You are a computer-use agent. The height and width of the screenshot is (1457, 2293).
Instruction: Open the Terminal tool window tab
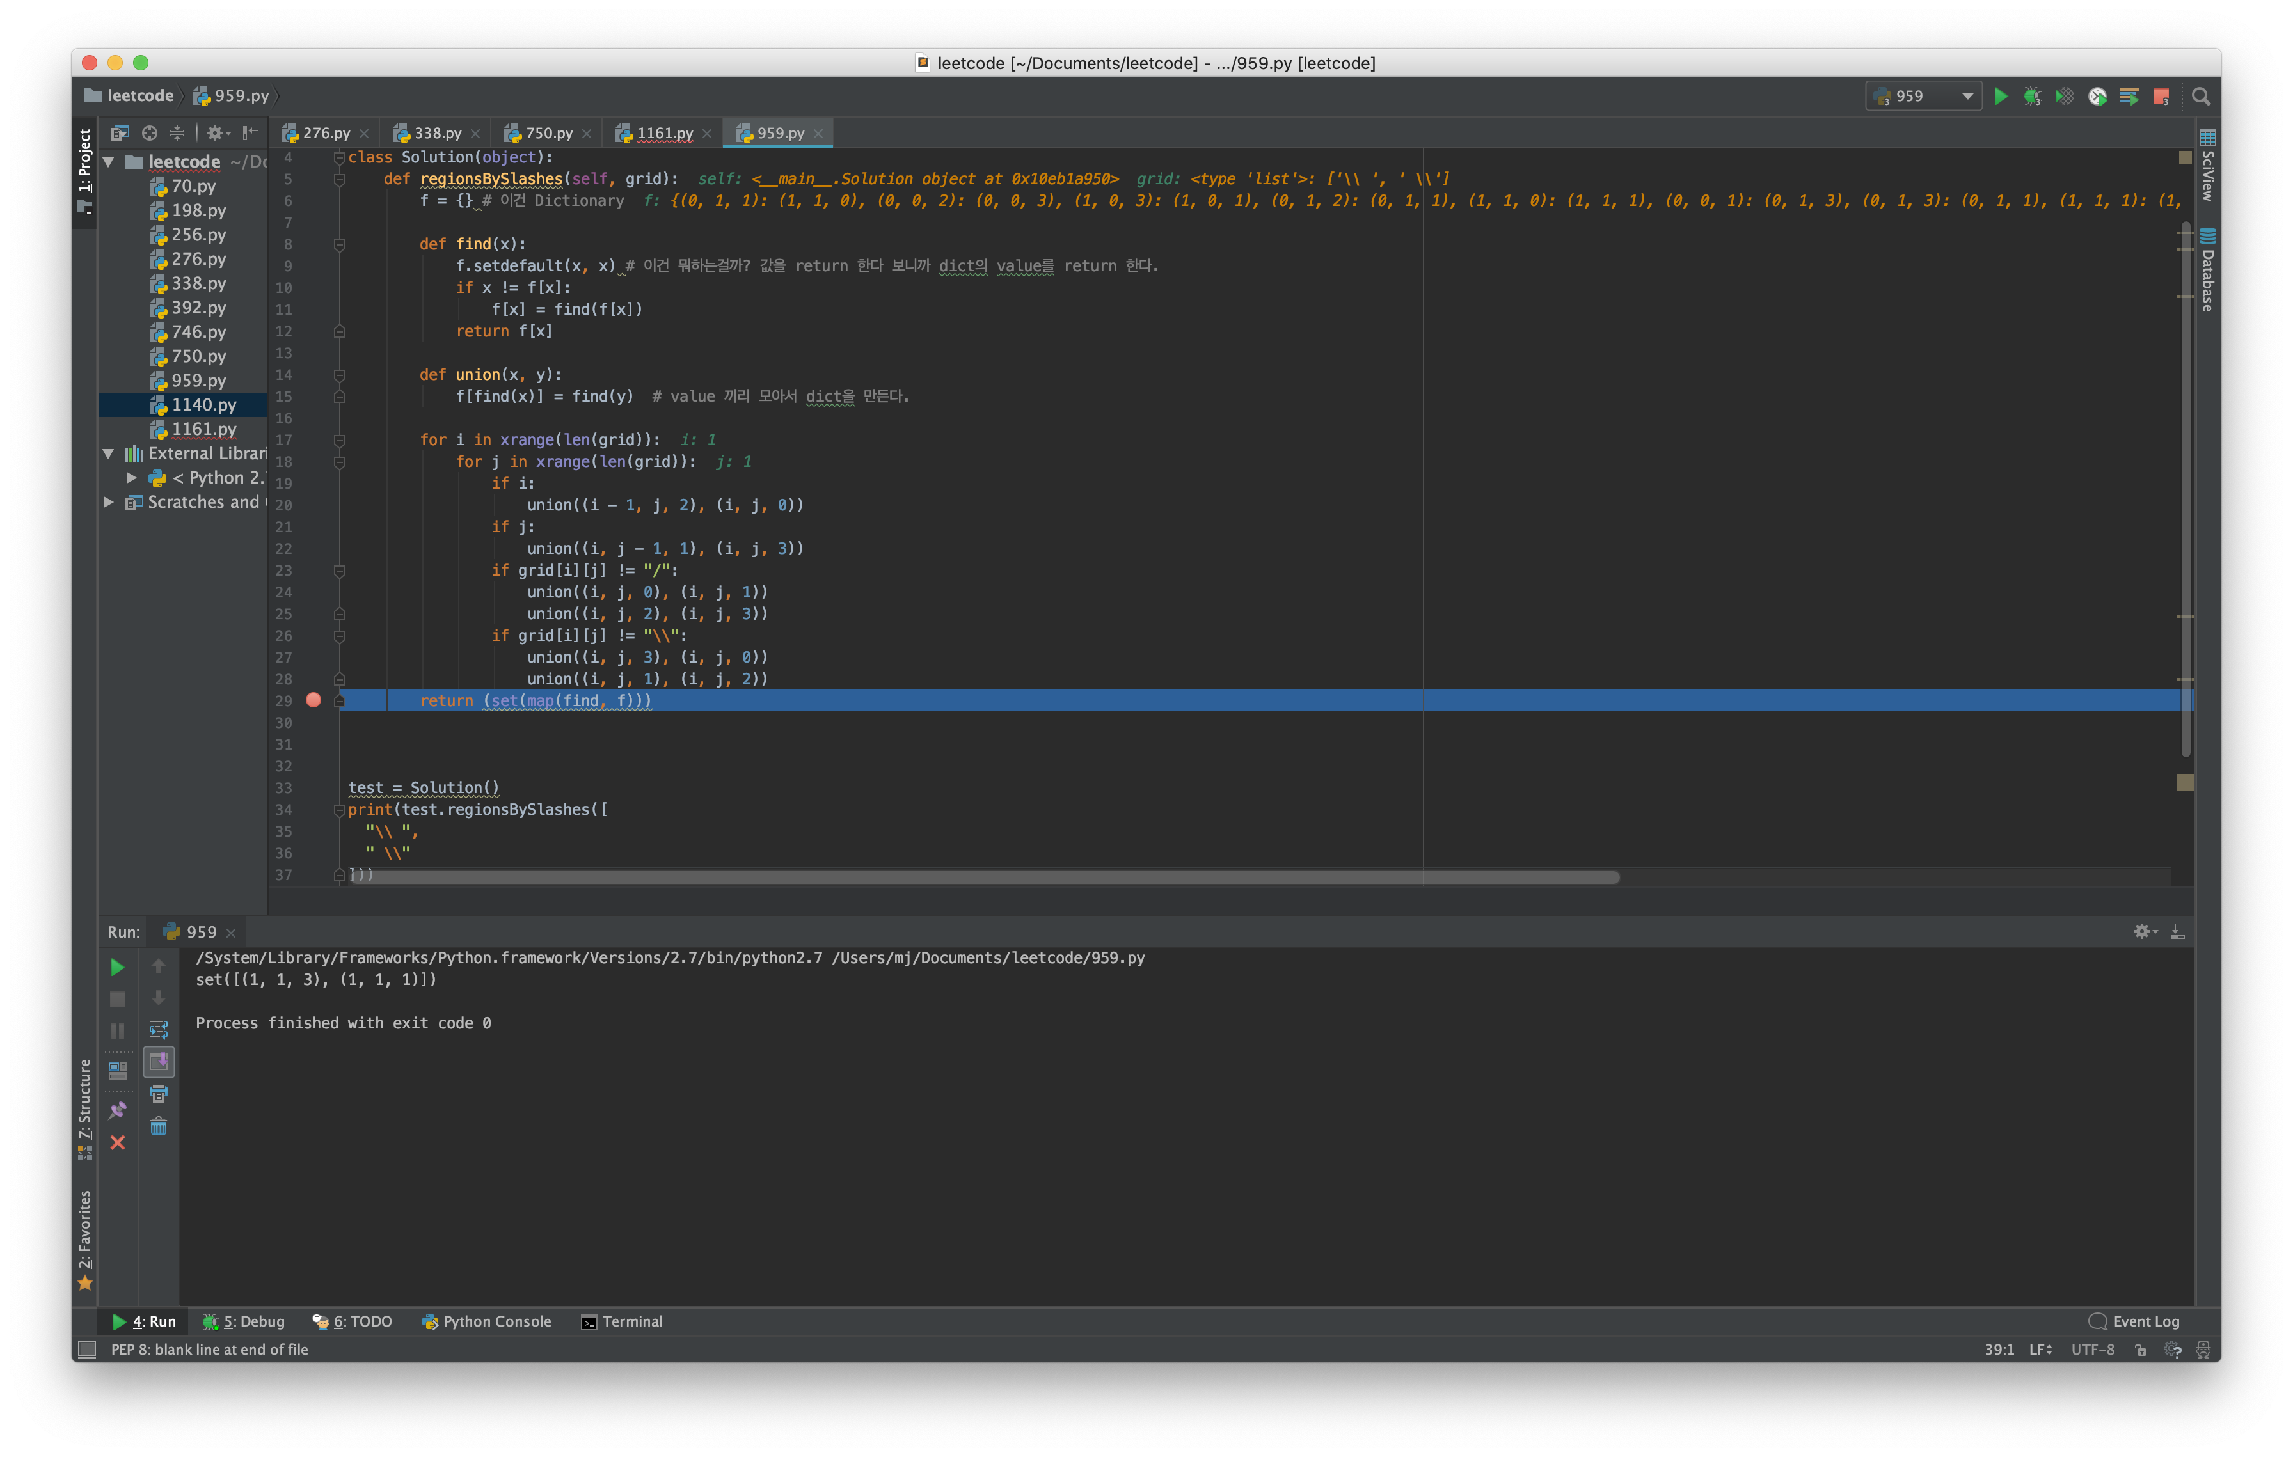[x=623, y=1321]
